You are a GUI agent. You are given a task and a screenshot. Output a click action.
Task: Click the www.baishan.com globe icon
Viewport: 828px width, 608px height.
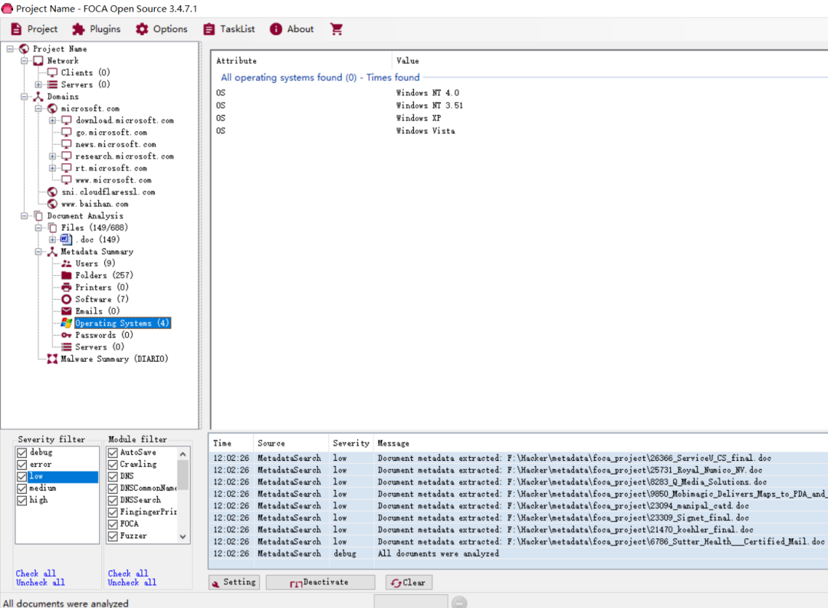pyautogui.click(x=52, y=204)
